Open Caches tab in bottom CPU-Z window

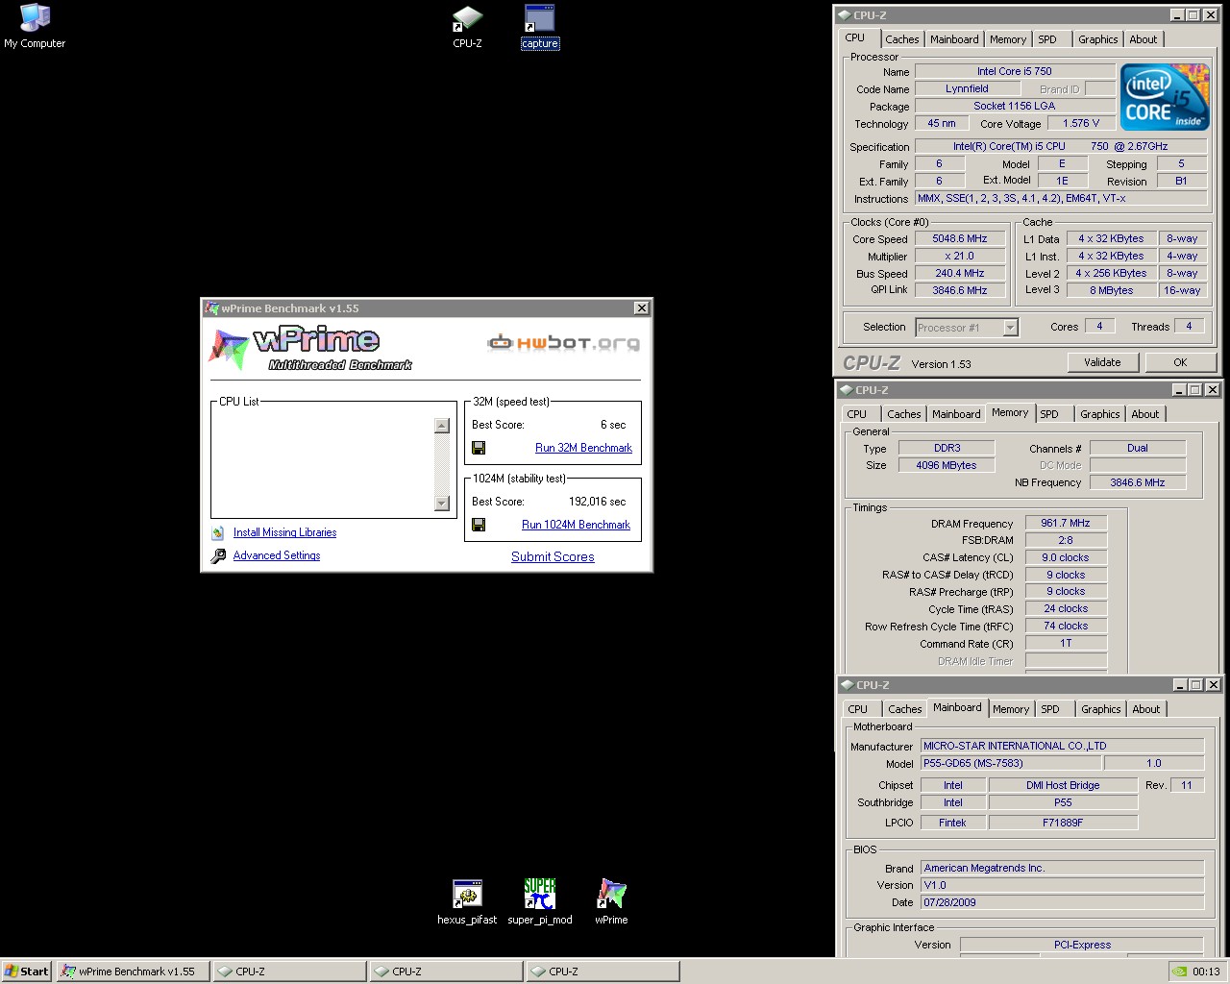pyautogui.click(x=904, y=709)
